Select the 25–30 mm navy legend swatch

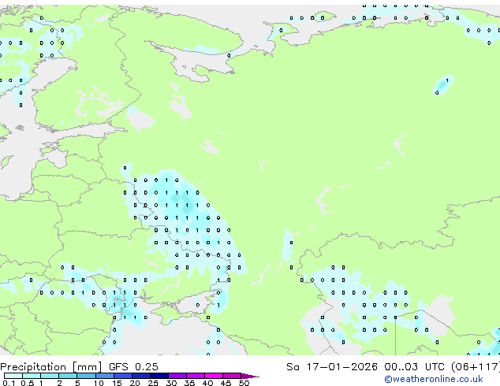159,376
